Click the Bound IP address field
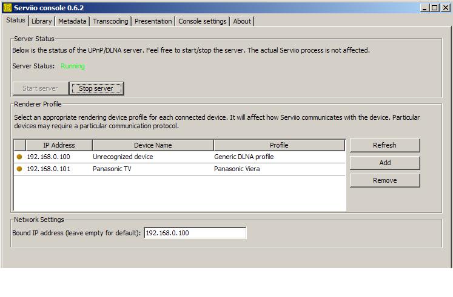 pyautogui.click(x=195, y=233)
